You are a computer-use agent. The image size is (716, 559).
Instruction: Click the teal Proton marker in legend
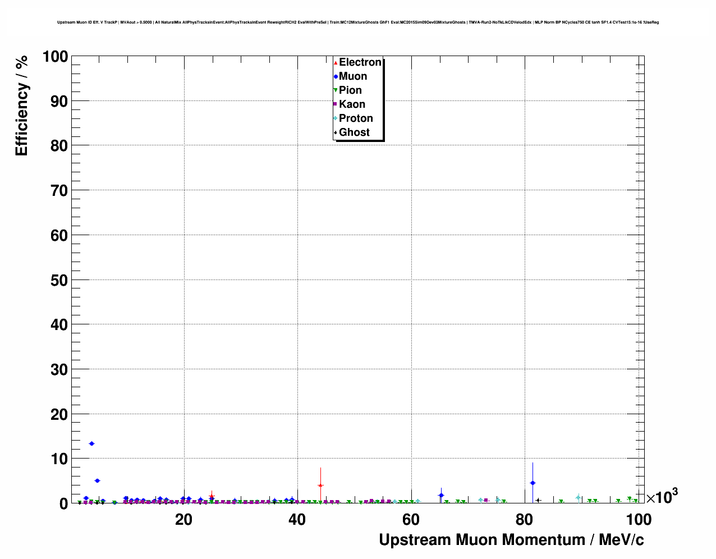click(336, 118)
